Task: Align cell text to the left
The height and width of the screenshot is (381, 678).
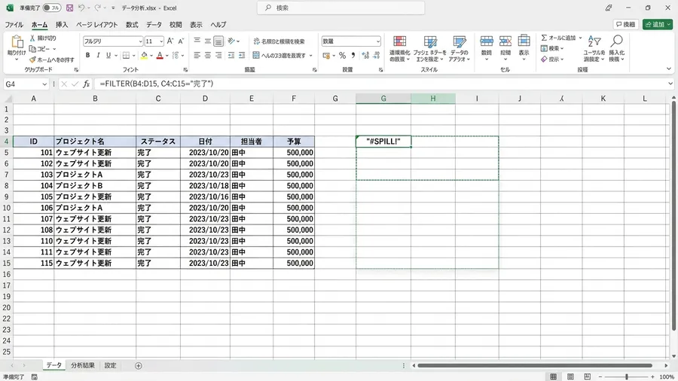Action: tap(197, 55)
